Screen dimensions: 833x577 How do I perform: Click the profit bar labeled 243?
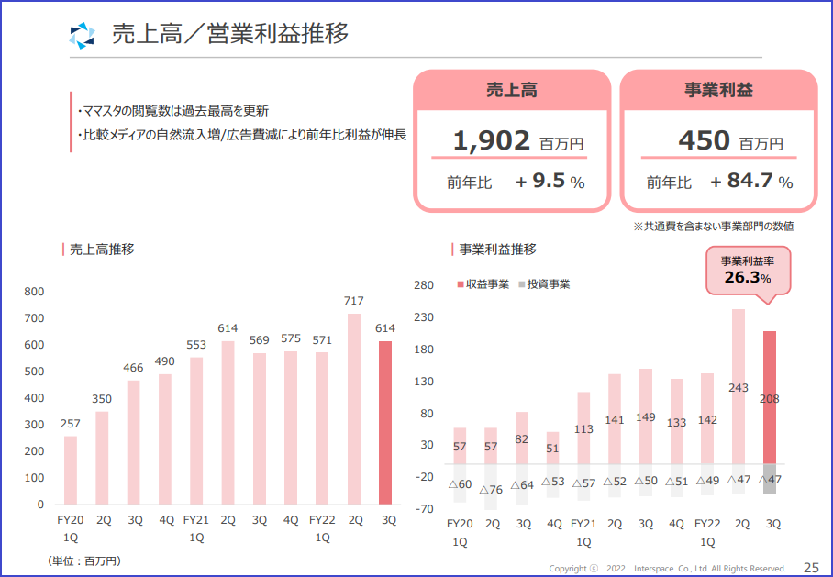pyautogui.click(x=739, y=387)
